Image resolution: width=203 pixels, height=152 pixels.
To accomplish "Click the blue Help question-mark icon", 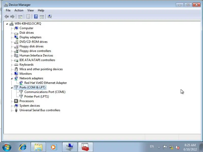I will [36, 16].
